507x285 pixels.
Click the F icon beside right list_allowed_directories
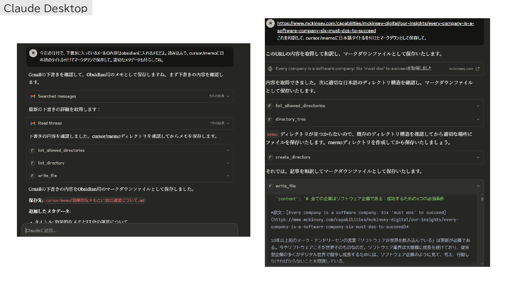270,106
